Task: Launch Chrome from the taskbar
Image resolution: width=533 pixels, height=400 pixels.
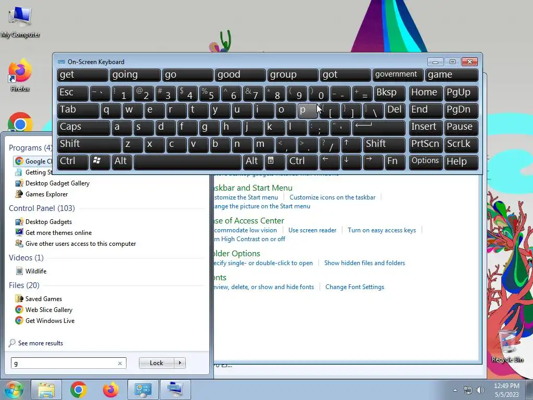Action: pos(79,390)
